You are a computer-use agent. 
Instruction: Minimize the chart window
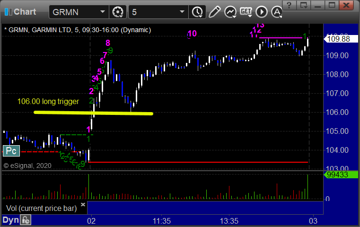pos(318,5)
